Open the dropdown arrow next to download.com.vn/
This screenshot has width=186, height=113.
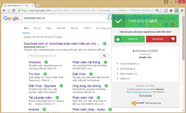coord(46,47)
